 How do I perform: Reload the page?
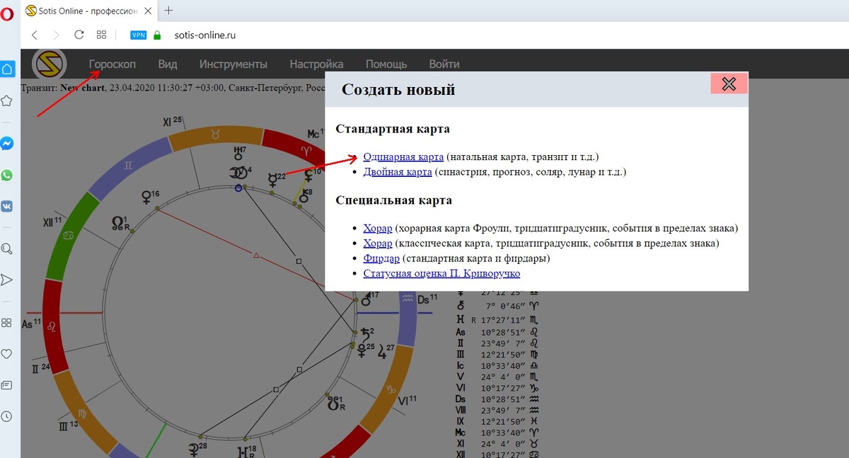point(79,35)
